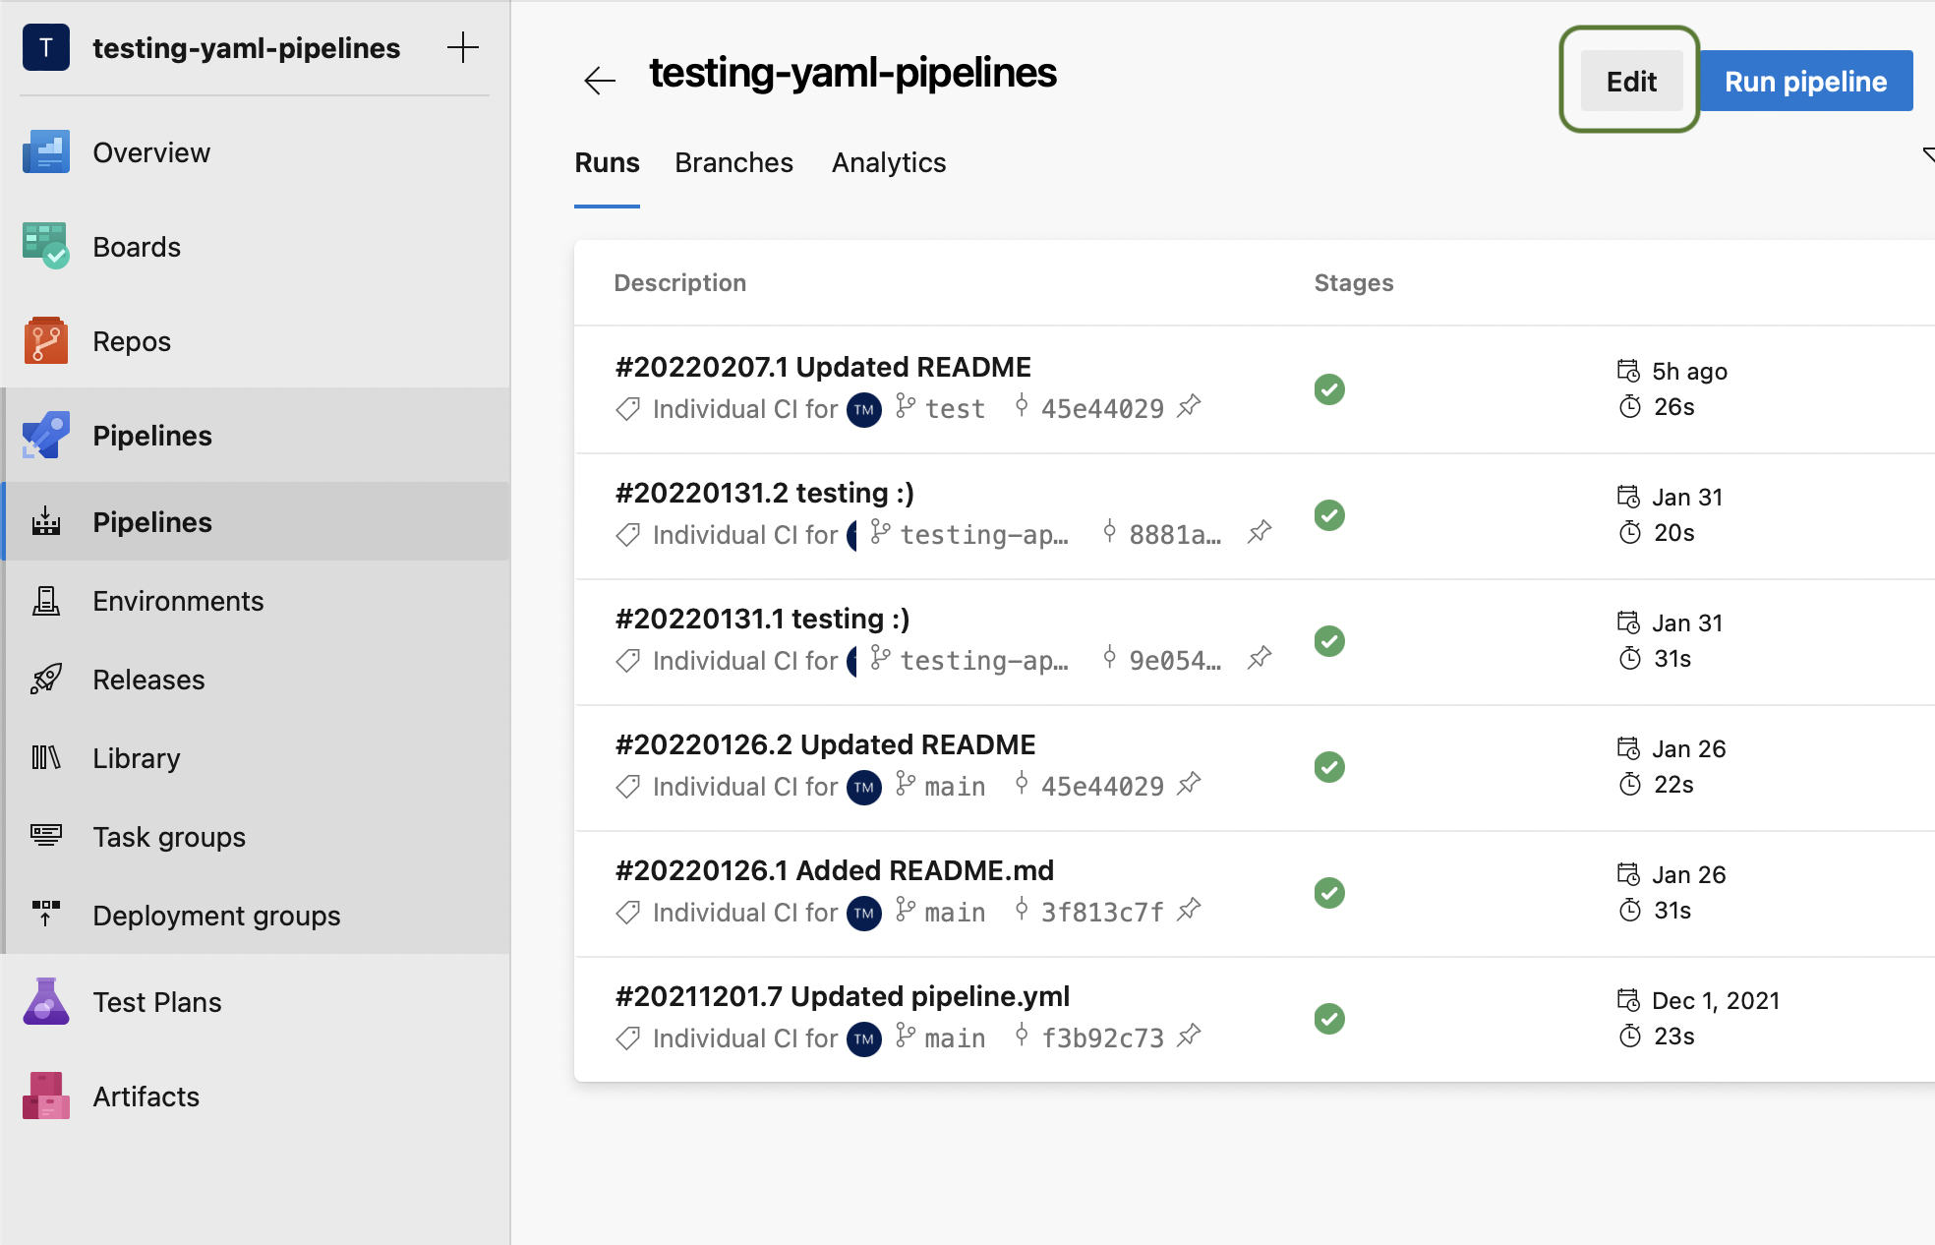
Task: Open Library from the sidebar
Action: (136, 758)
